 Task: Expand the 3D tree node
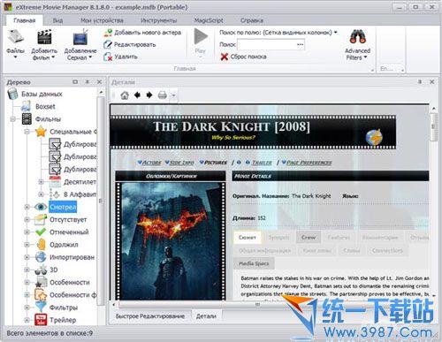click(x=27, y=270)
